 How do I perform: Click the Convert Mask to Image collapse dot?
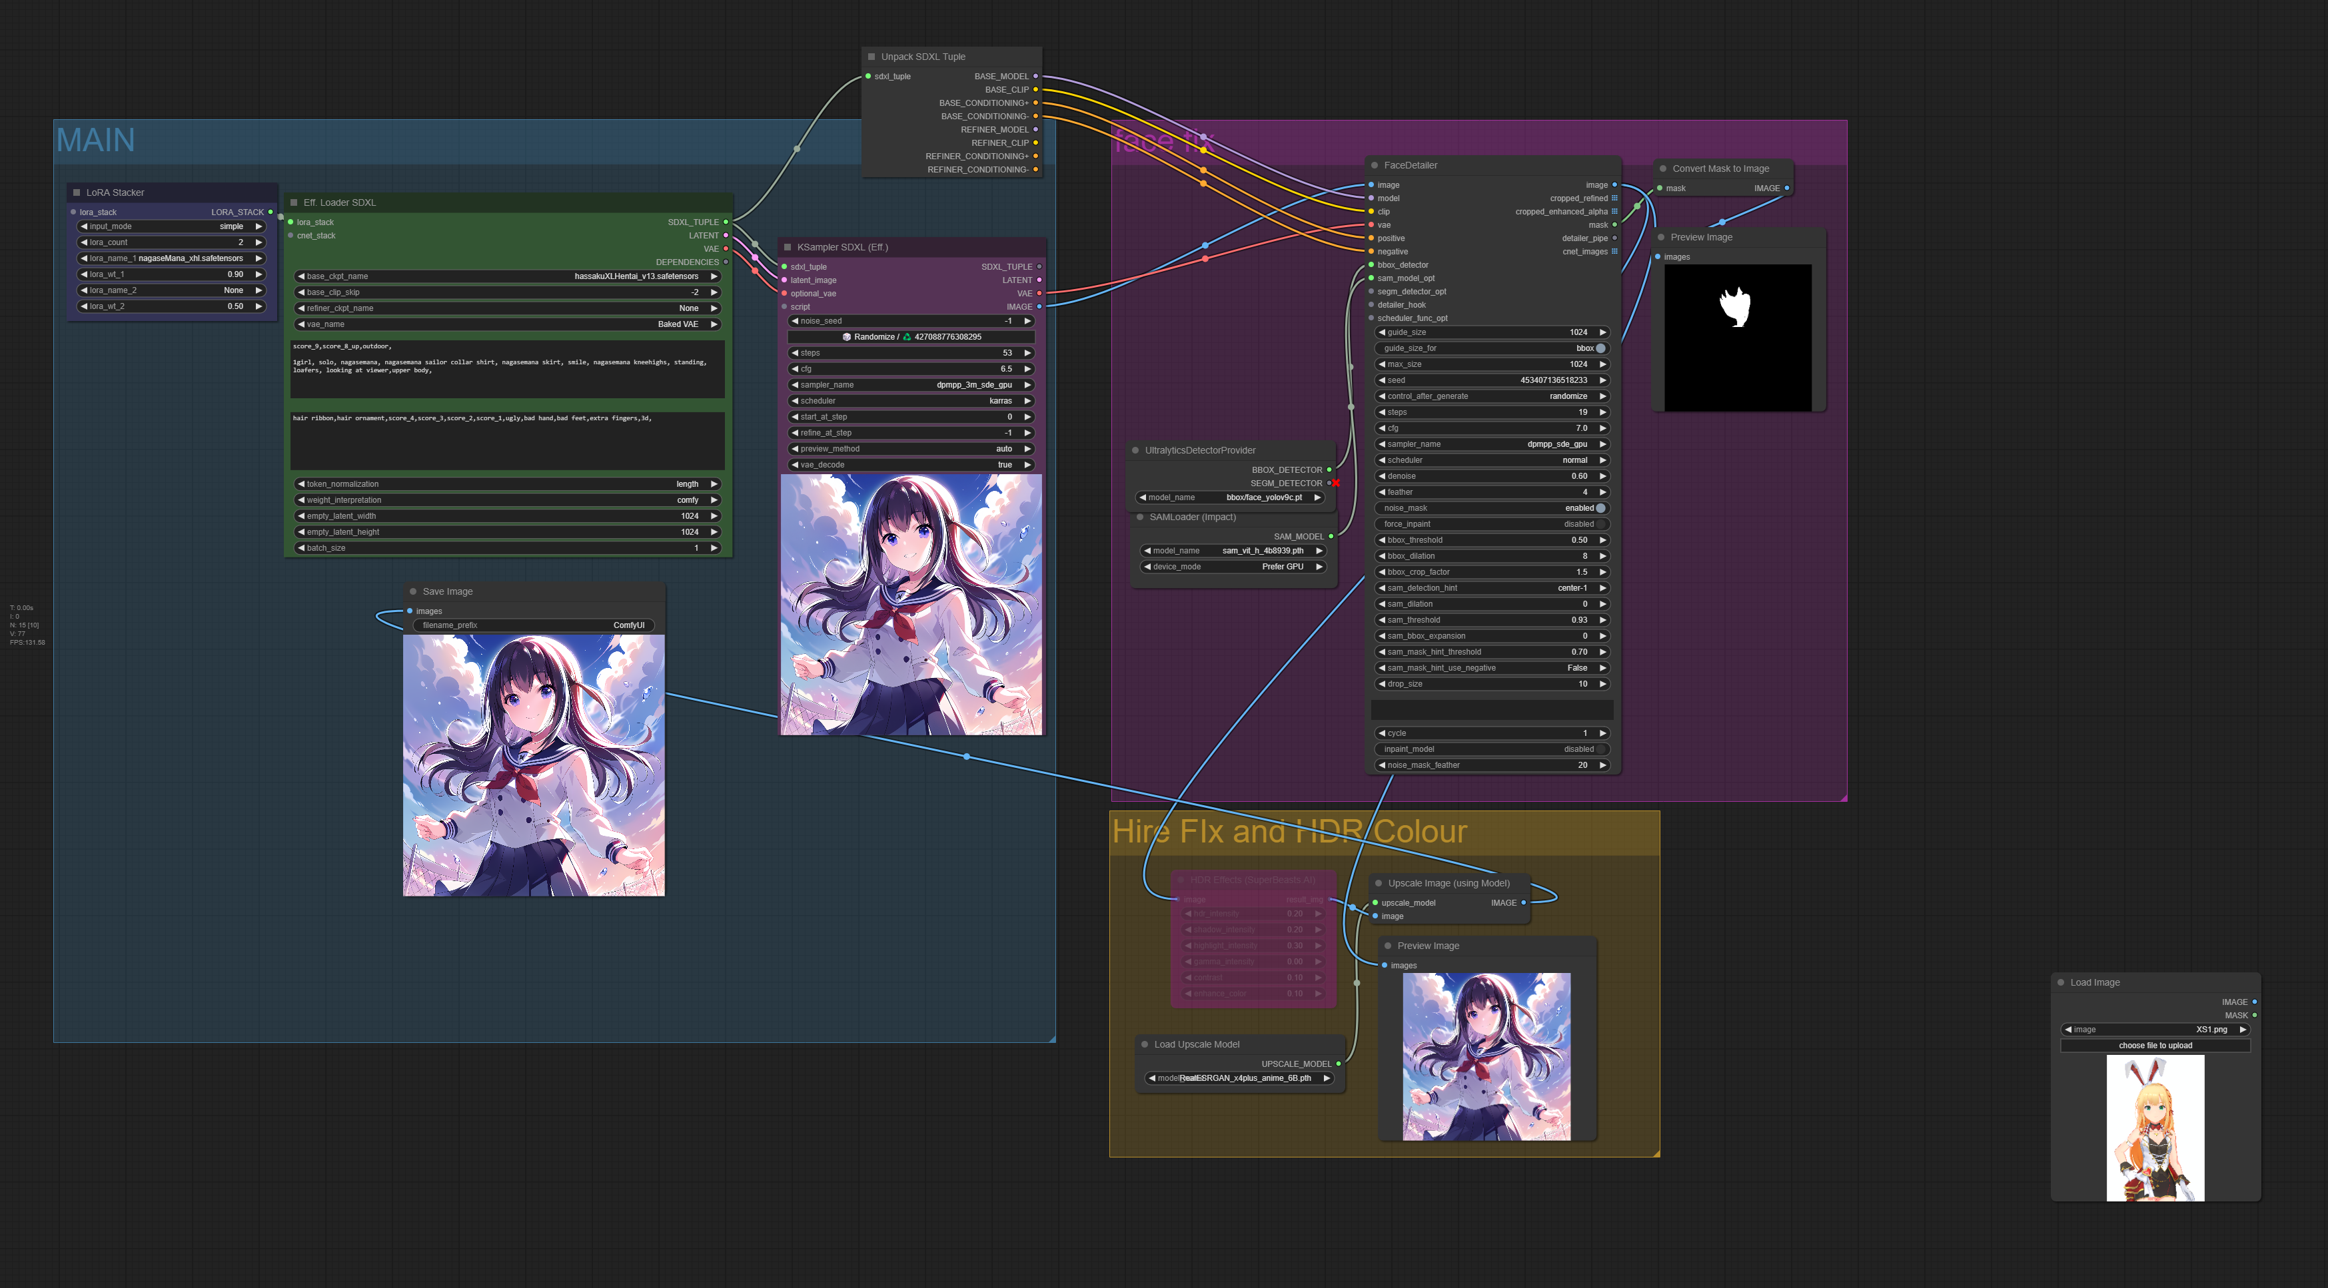click(x=1663, y=169)
